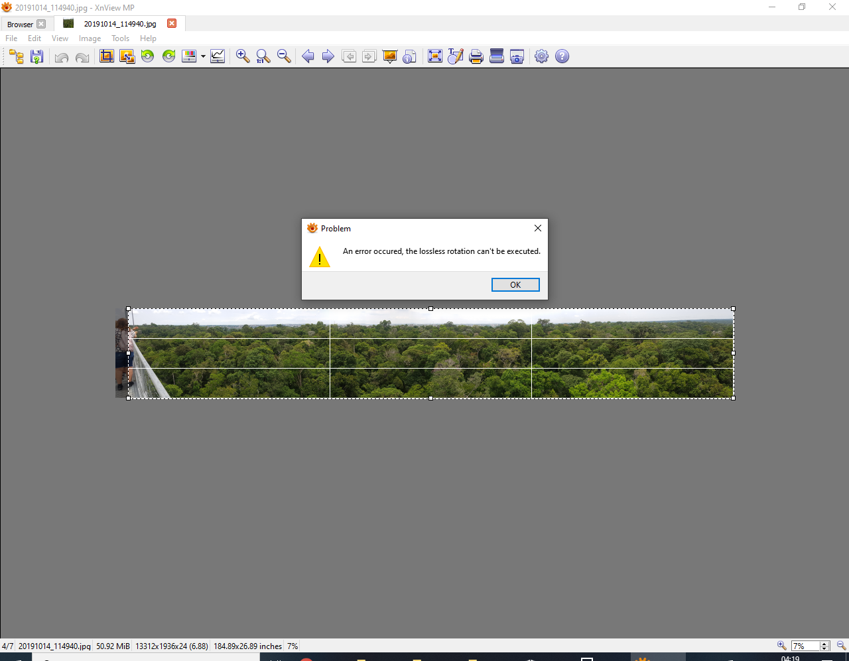
Task: Click the status bar zoom out icon
Action: pos(841,646)
